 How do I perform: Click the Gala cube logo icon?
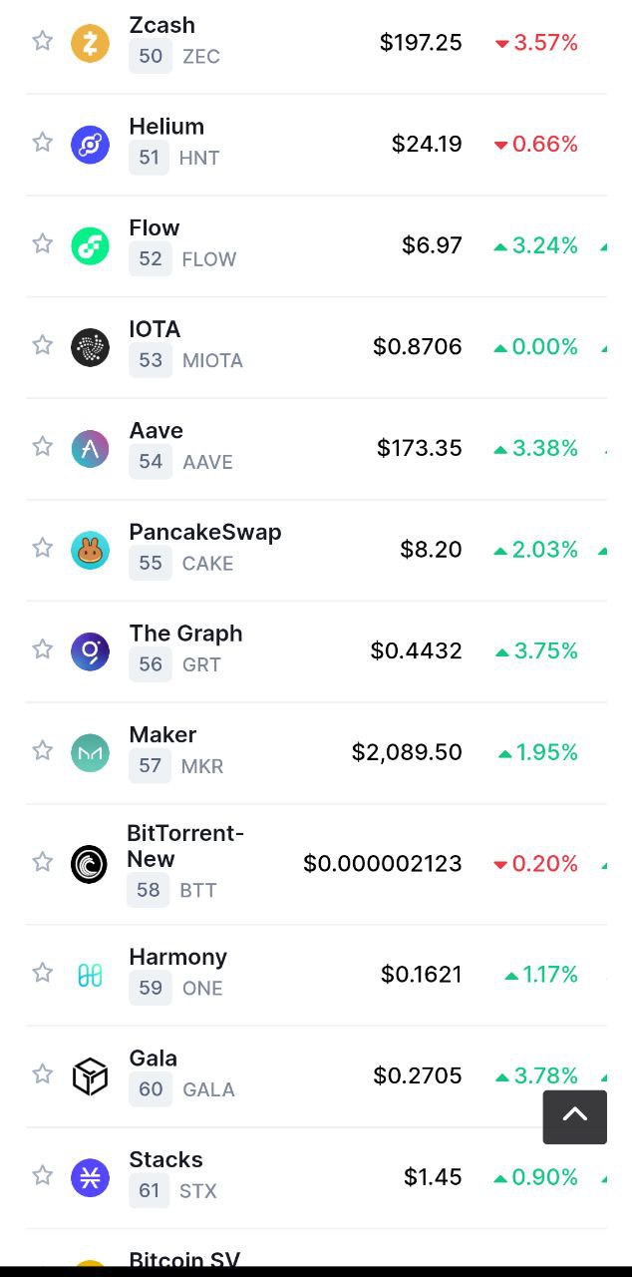click(90, 1075)
